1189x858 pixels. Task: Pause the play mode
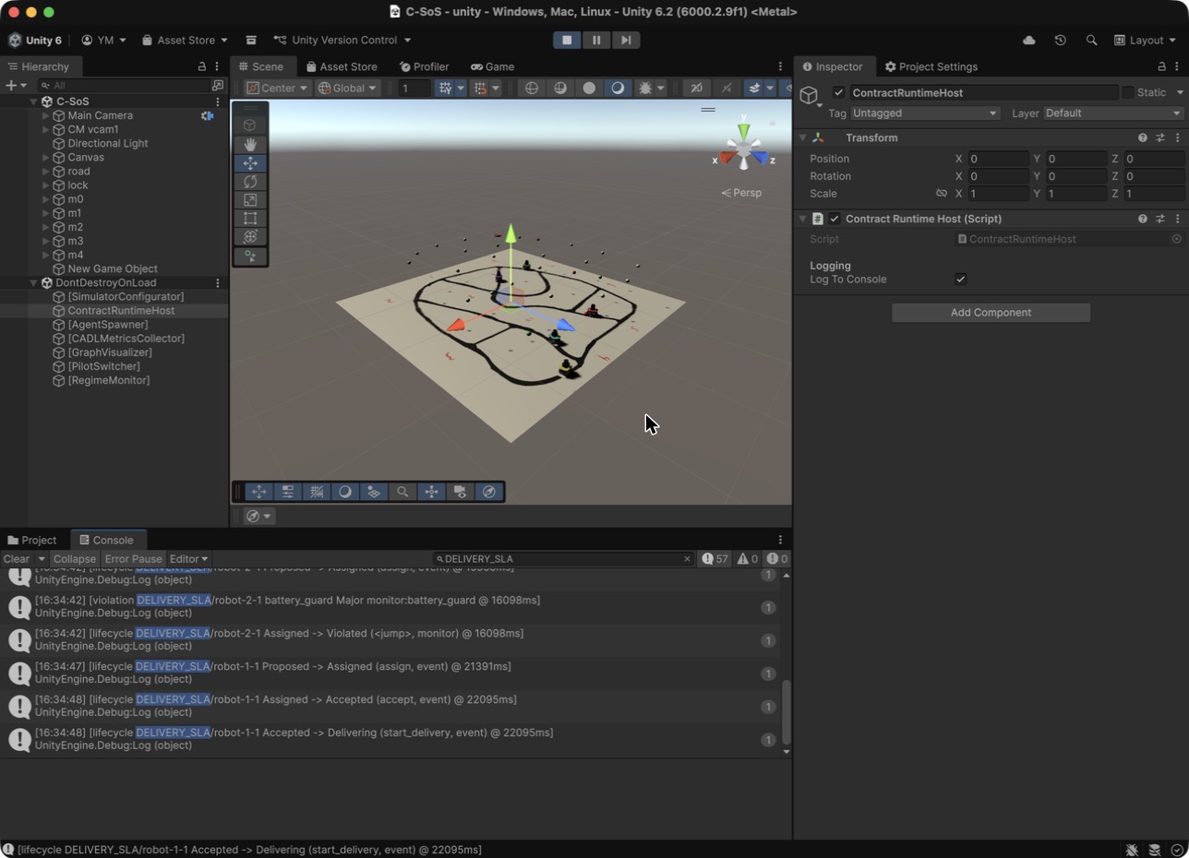coord(596,40)
